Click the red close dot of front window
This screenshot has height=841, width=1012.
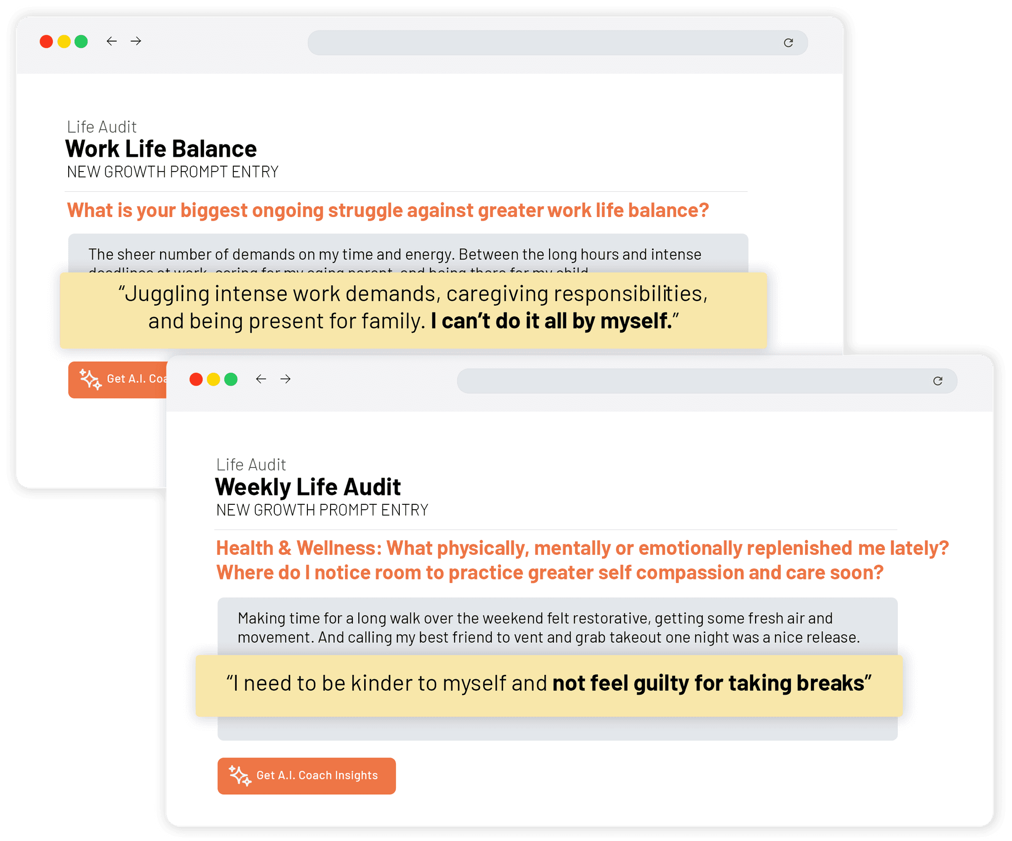pyautogui.click(x=196, y=379)
